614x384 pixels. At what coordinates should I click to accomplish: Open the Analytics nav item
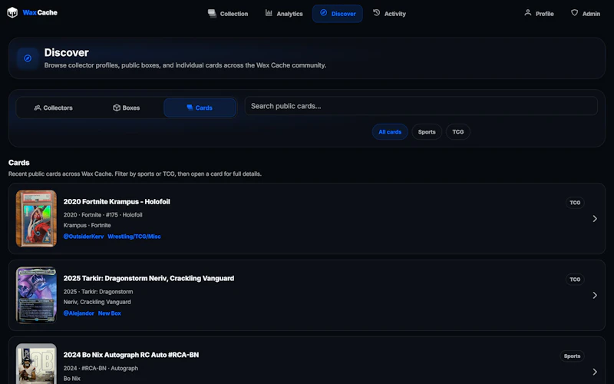(x=284, y=14)
